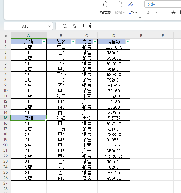Click cell with value 81340
The image size is (181, 193).
(114, 85)
